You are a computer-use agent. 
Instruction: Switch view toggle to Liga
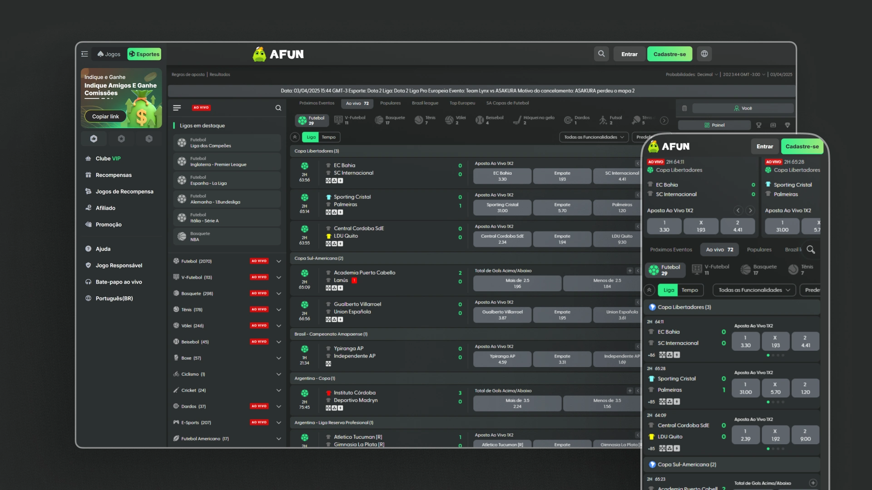(311, 137)
